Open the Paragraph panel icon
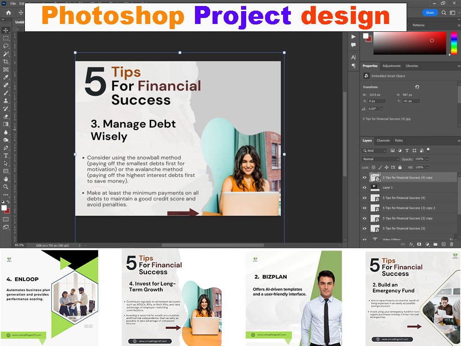Screen dimensions: 461x346 click(354, 66)
